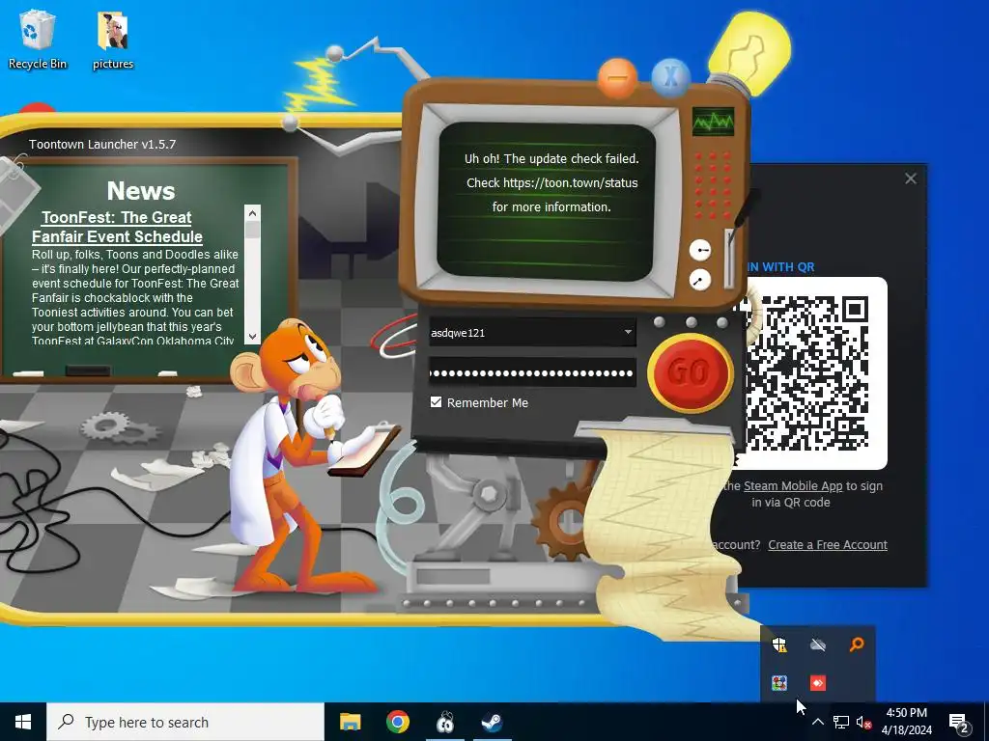Viewport: 989px width, 741px height.
Task: Collapse the hidden tray icons chevron
Action: pos(817,722)
